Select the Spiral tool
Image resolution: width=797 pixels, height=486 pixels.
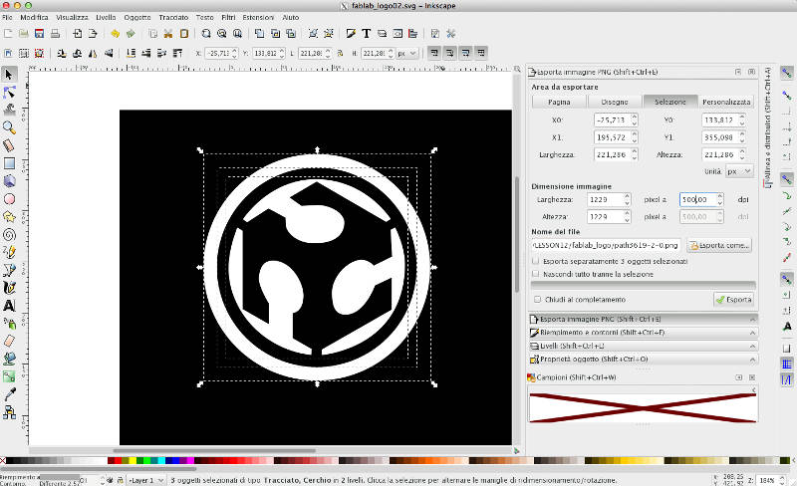pos(9,234)
